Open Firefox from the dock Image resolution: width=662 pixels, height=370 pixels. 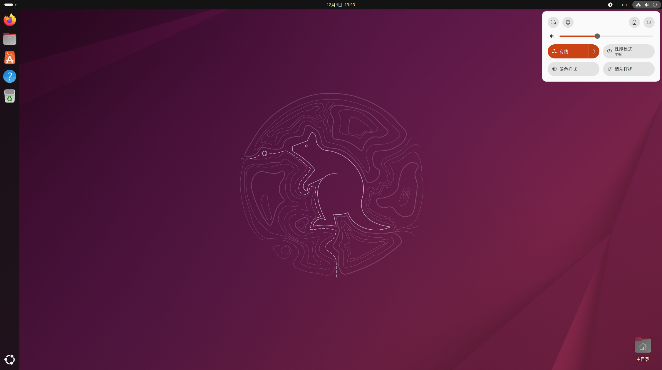click(x=10, y=20)
